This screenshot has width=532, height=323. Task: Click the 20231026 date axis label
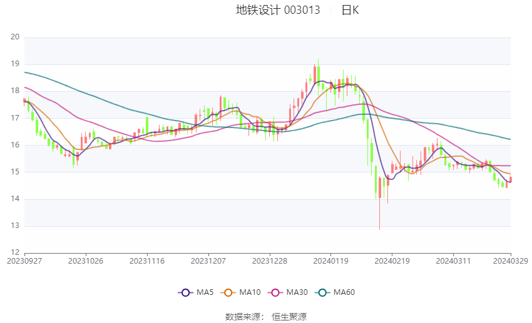point(86,261)
